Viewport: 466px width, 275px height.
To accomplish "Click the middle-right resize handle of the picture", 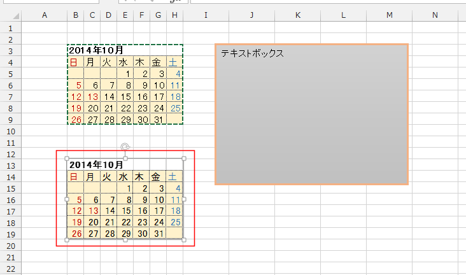I will (184, 199).
